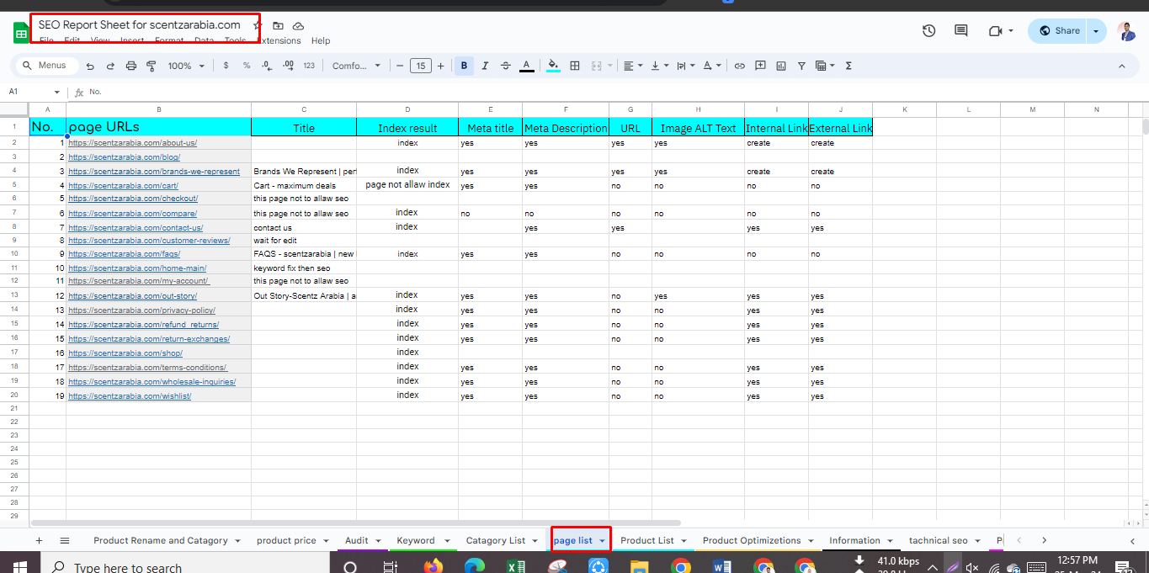The image size is (1149, 573).
Task: Open Excel from the Windows taskbar
Action: click(x=516, y=565)
